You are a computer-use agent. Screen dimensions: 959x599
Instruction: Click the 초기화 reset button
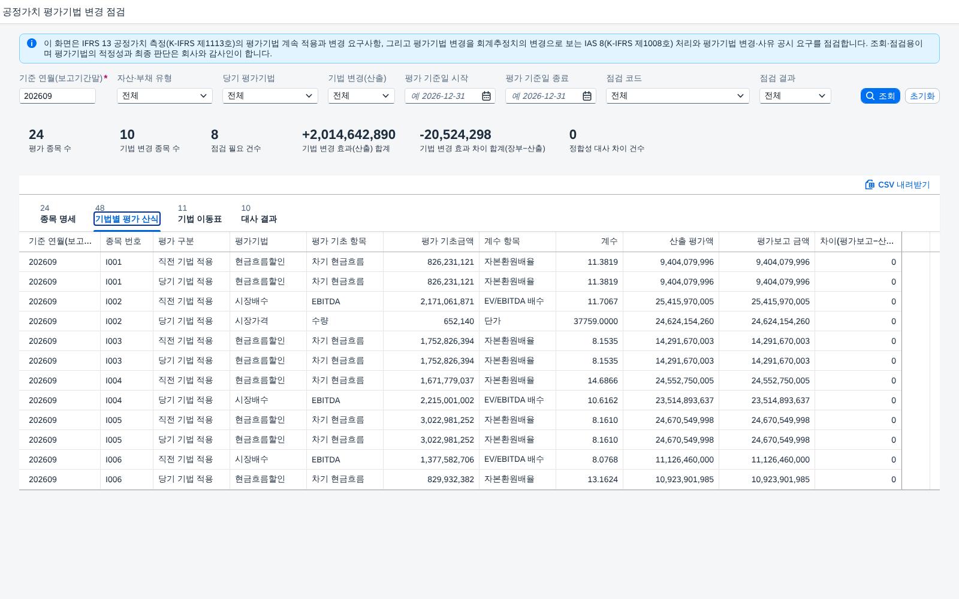point(922,96)
